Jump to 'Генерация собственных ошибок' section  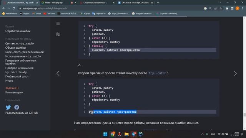point(21,62)
